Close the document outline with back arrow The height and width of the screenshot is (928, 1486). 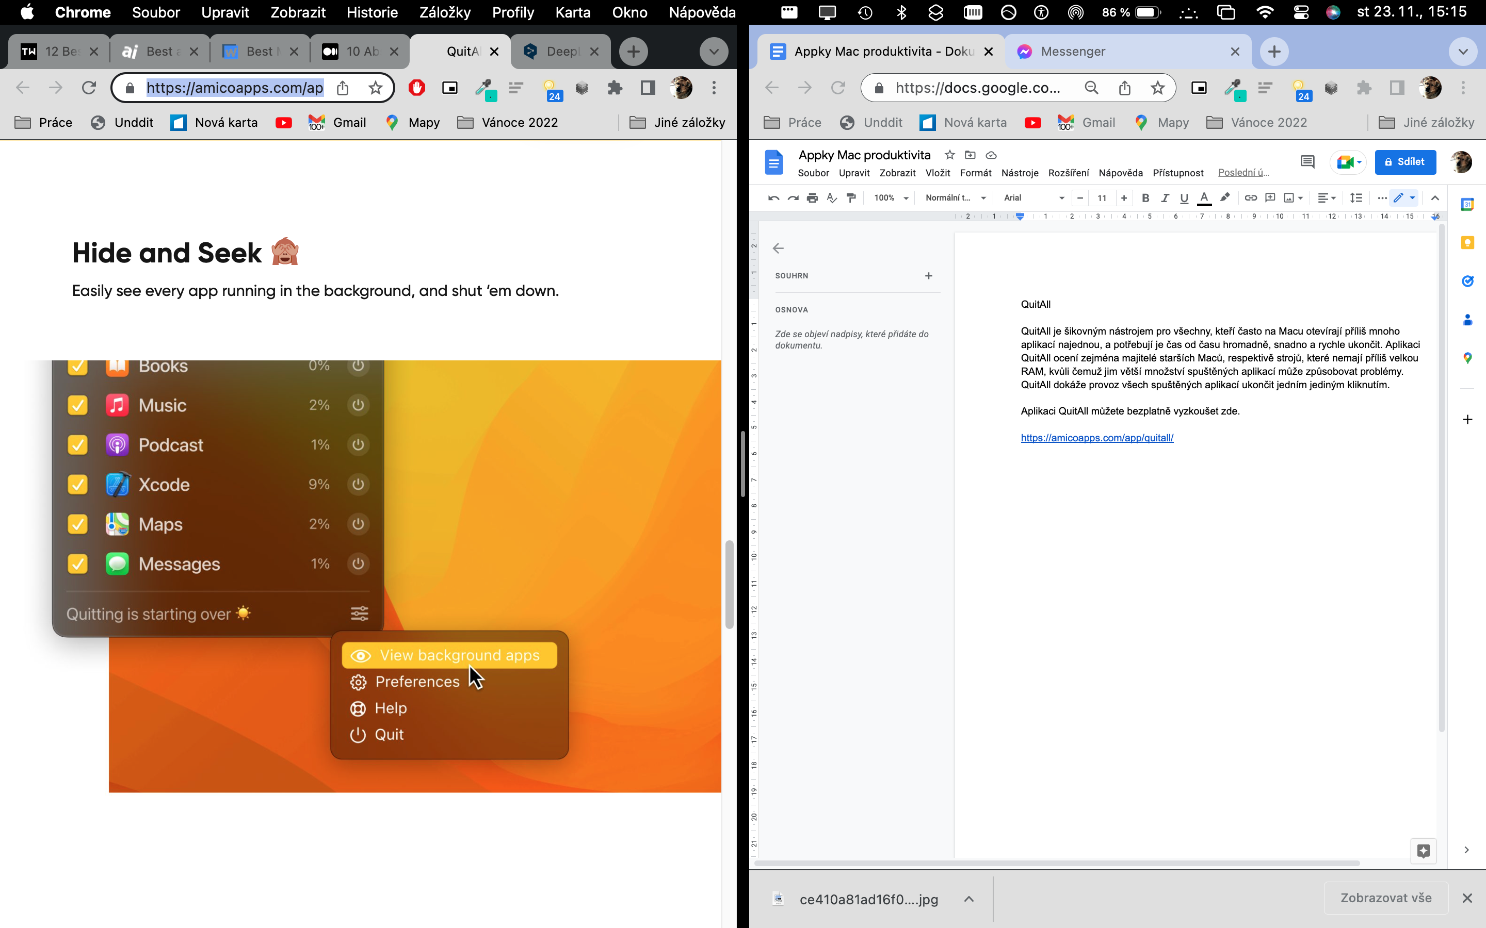(778, 248)
